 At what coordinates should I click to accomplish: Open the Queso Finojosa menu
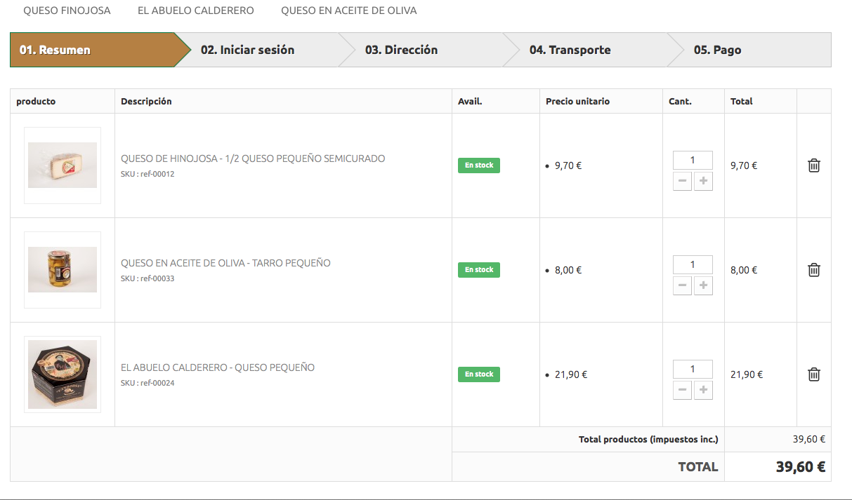click(67, 11)
